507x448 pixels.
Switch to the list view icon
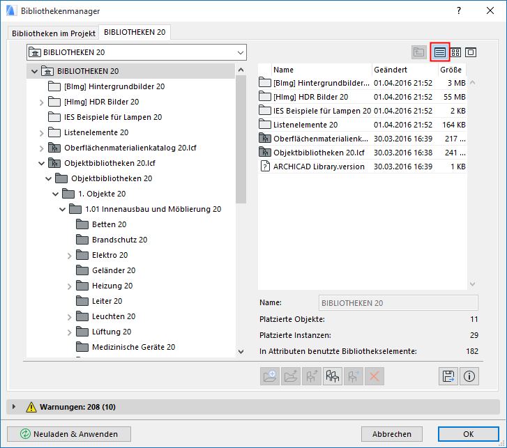click(x=440, y=52)
